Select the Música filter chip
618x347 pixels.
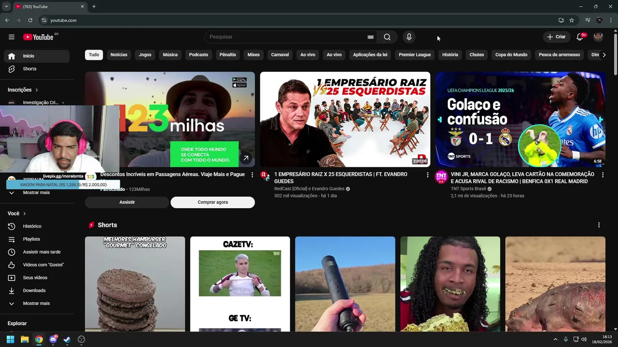170,55
